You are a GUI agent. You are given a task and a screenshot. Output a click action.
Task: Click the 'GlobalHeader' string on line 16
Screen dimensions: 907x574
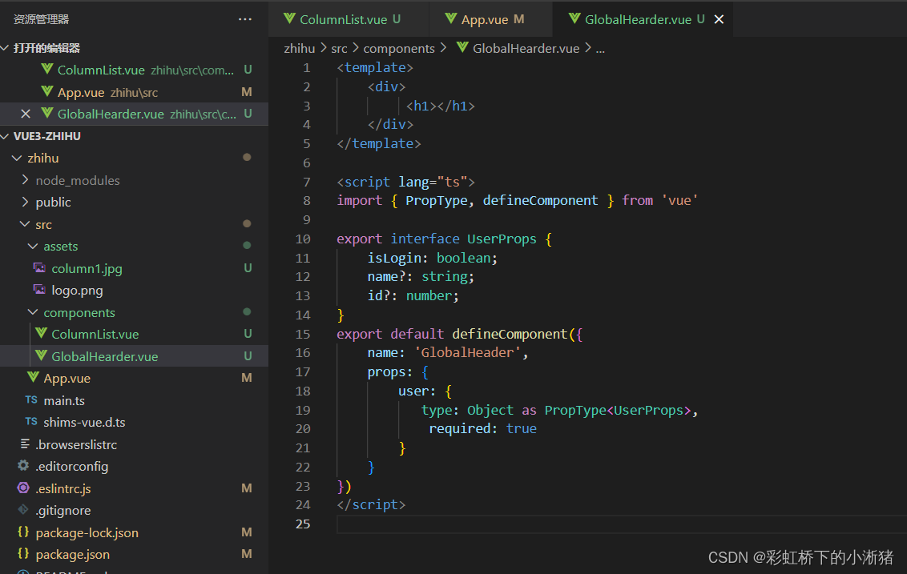(467, 352)
